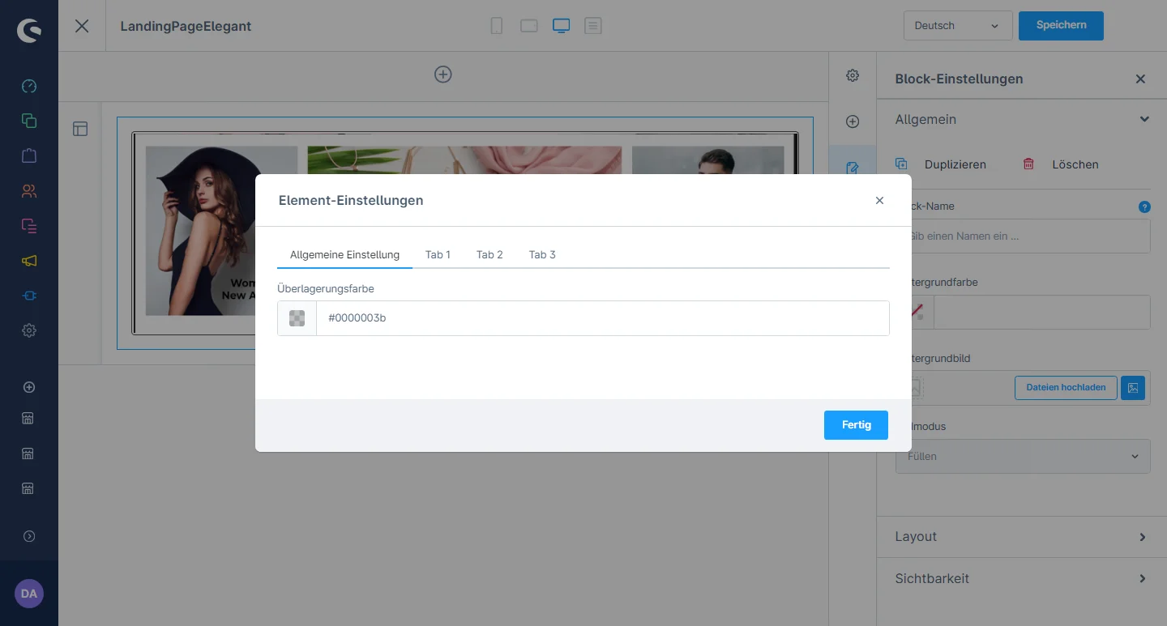The height and width of the screenshot is (626, 1167).
Task: Open the Catalogues icon in sidebar
Action: (29, 121)
